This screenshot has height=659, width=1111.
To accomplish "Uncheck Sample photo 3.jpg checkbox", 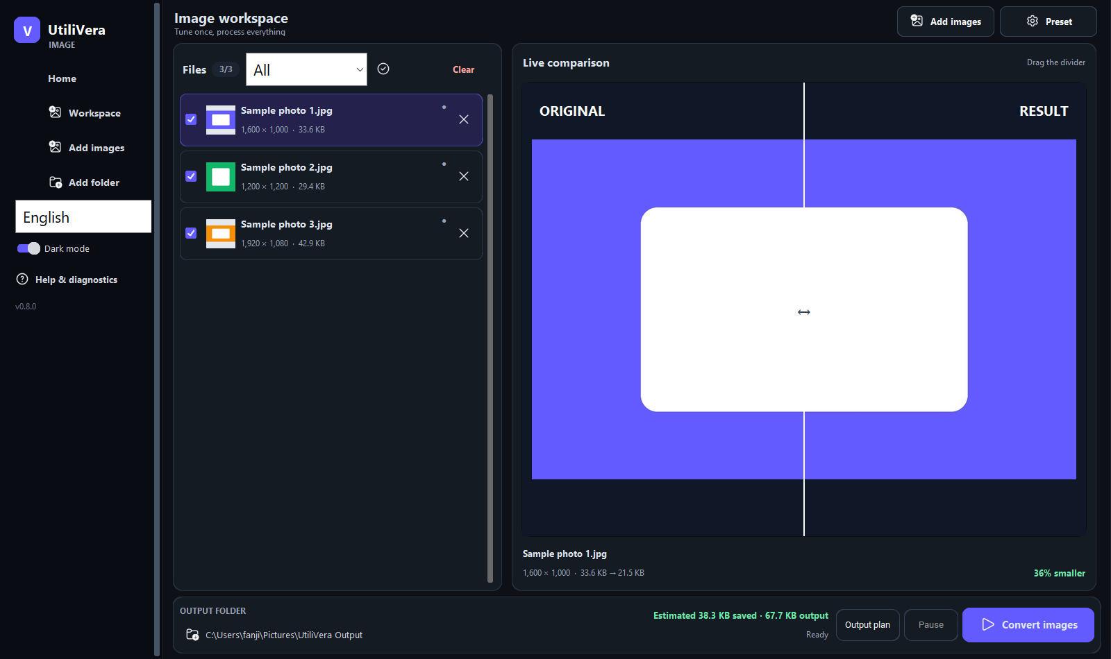I will click(191, 233).
